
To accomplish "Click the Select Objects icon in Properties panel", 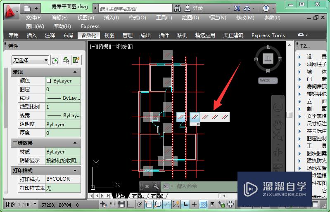I will 66,60.
